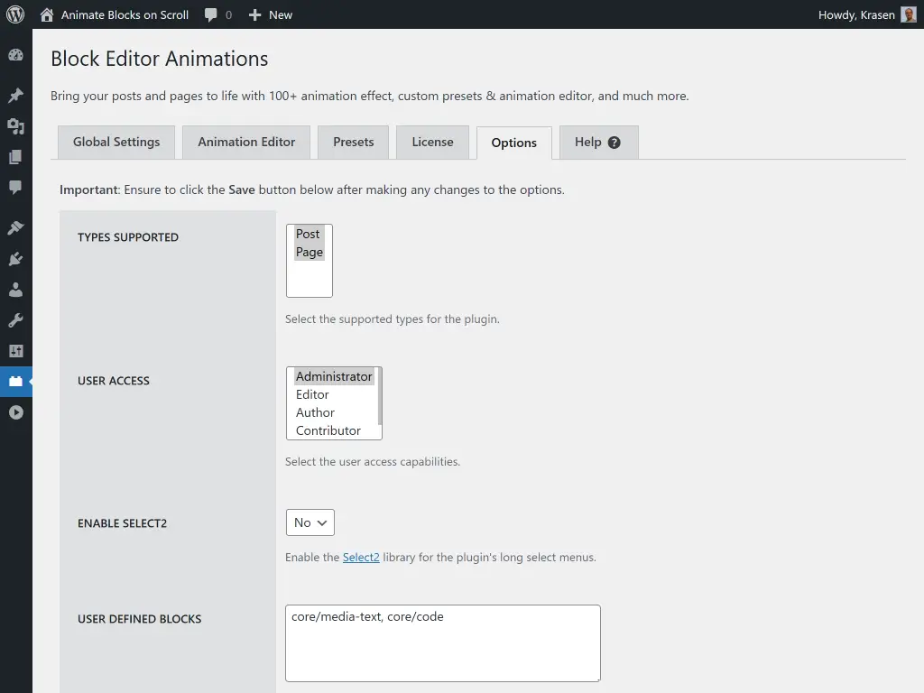924x693 pixels.
Task: Select Author from User Access selector
Action: (x=315, y=412)
